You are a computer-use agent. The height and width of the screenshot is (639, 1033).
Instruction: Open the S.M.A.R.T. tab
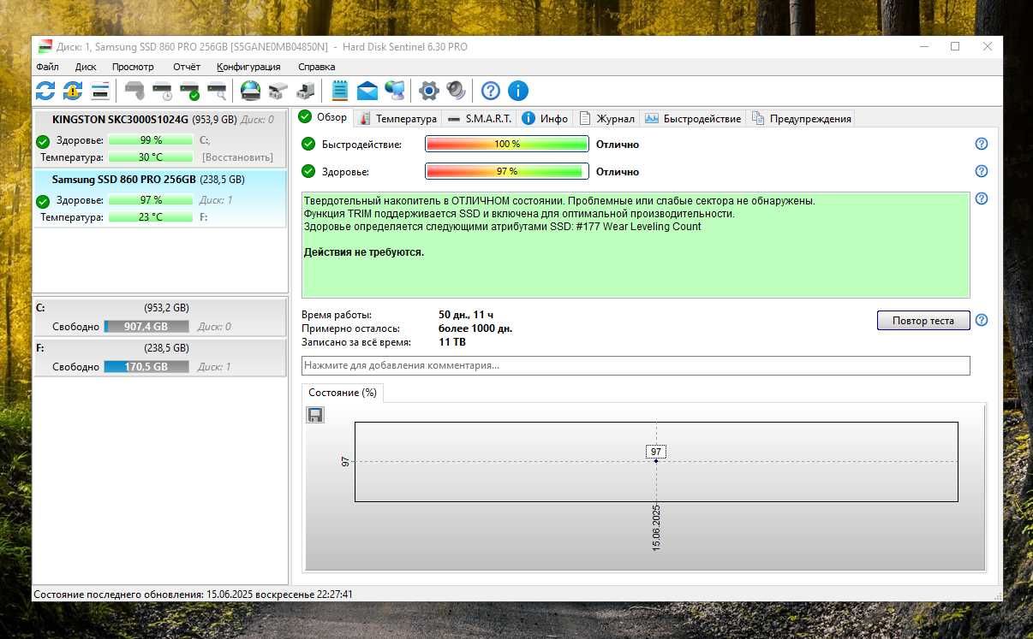coord(479,119)
